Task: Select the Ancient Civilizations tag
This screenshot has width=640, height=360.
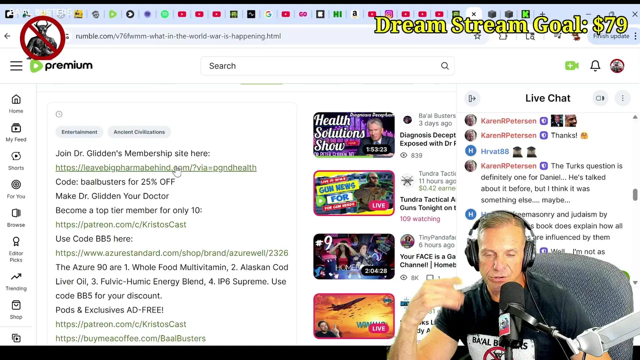Action: (139, 132)
